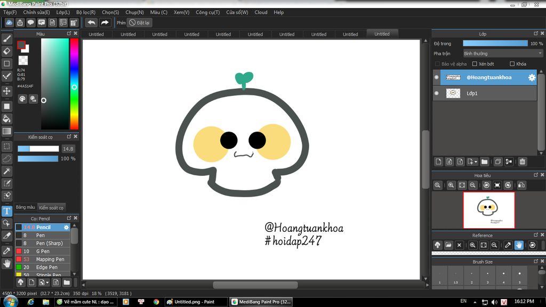Switch to Untitled.png - Paint taskbar window
Image resolution: width=546 pixels, height=307 pixels.
click(x=195, y=302)
